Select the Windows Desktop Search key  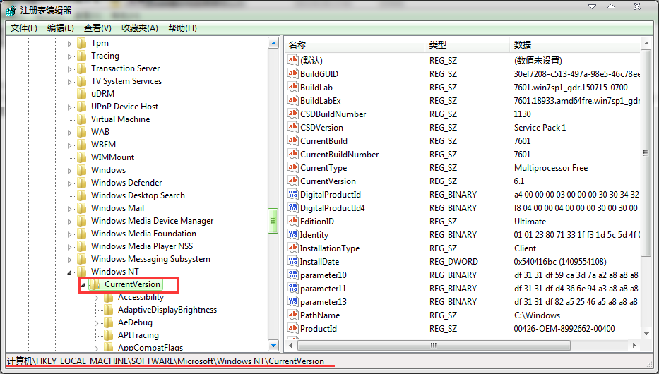[x=138, y=195]
